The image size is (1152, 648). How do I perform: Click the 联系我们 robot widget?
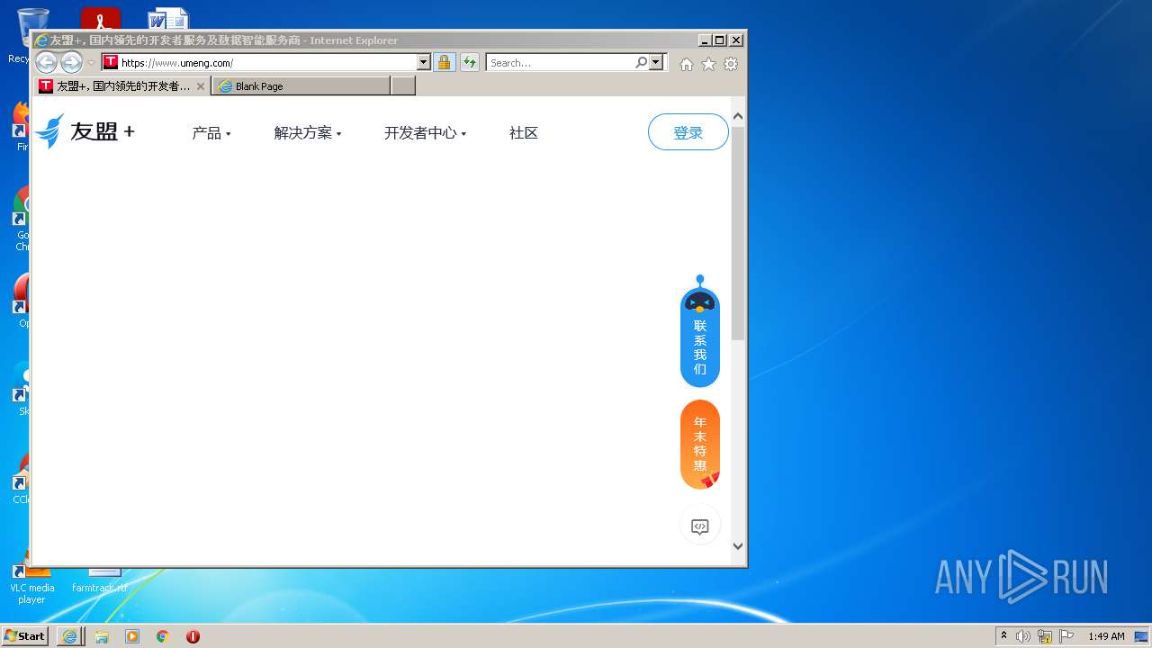[x=700, y=331]
